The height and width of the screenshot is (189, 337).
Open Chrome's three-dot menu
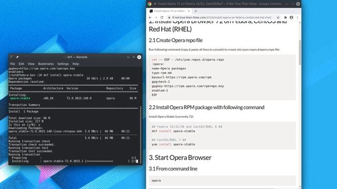tap(298, 17)
